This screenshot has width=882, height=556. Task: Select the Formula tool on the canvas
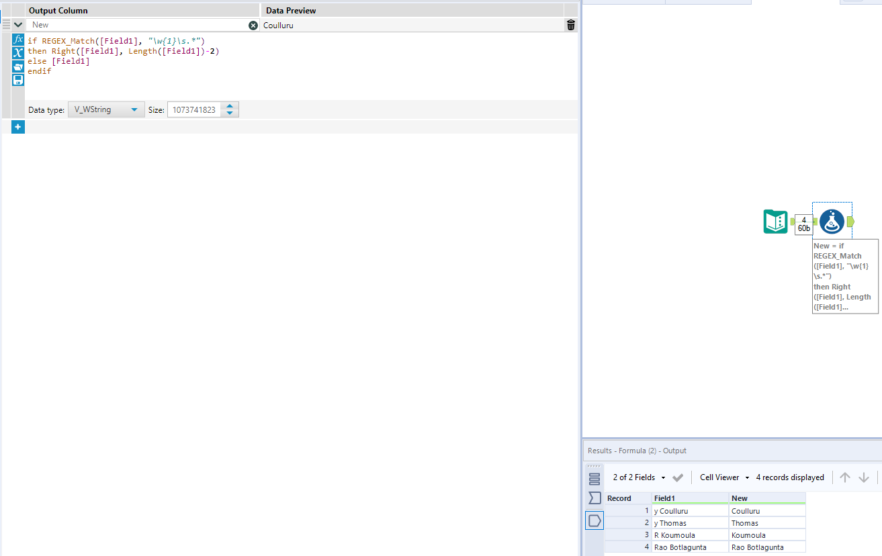832,221
